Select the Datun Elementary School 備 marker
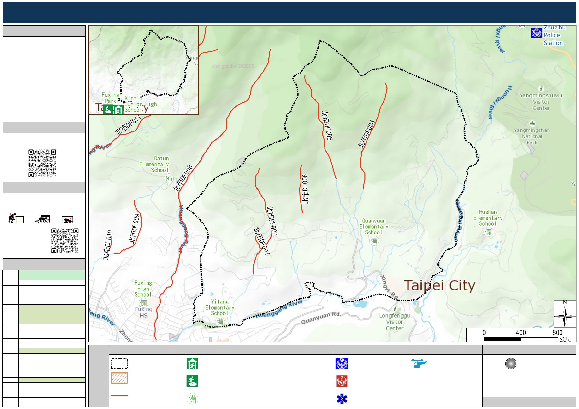 tap(169, 178)
